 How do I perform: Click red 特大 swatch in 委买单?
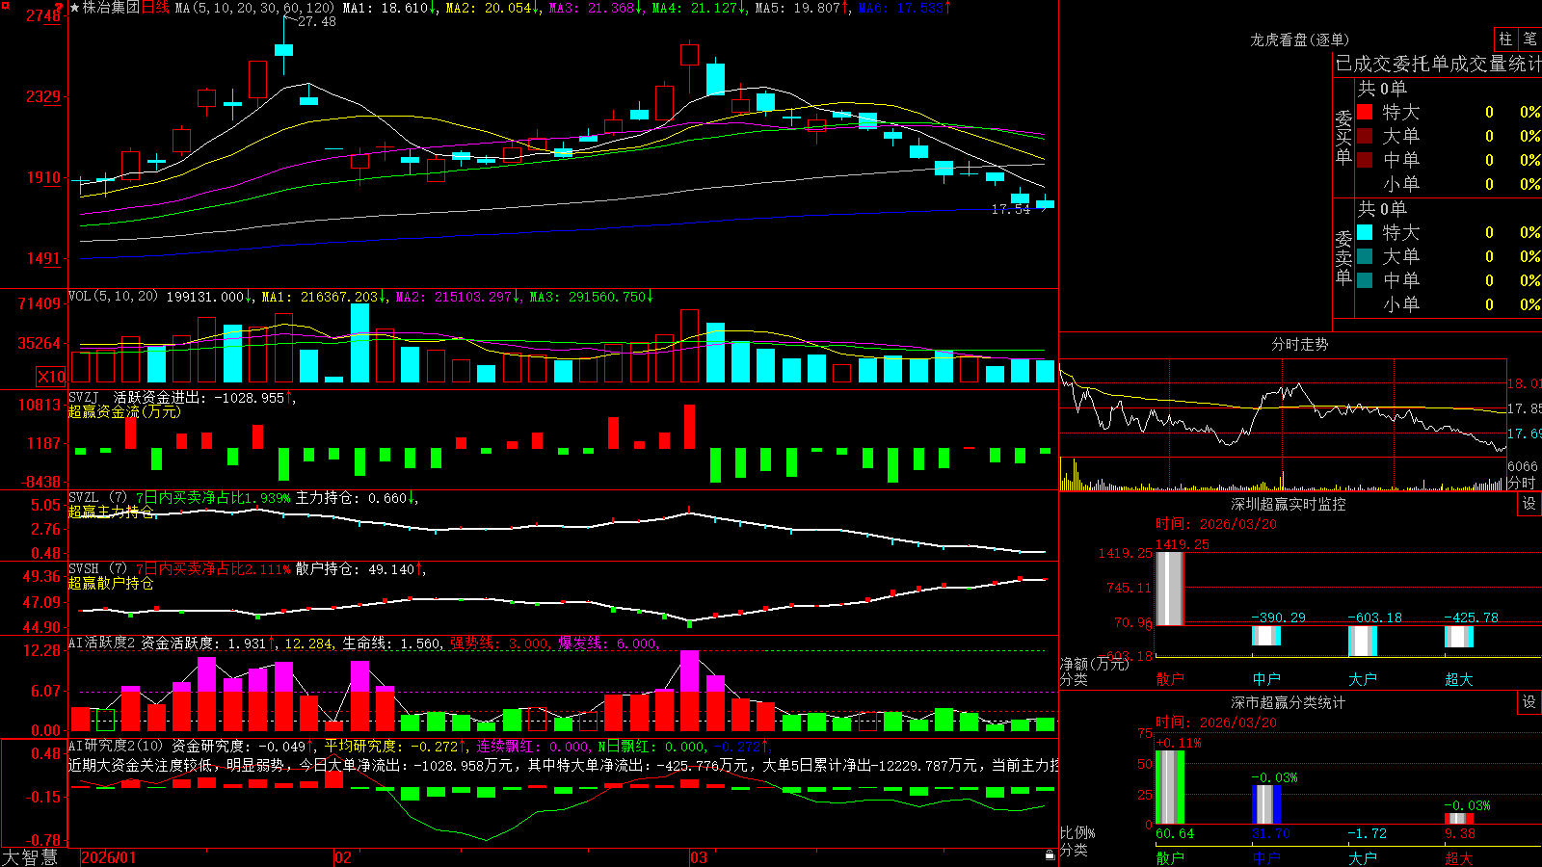[1365, 112]
